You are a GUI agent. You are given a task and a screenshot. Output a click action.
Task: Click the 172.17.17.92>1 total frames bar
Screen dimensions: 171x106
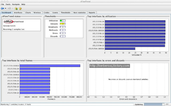pos(35,90)
